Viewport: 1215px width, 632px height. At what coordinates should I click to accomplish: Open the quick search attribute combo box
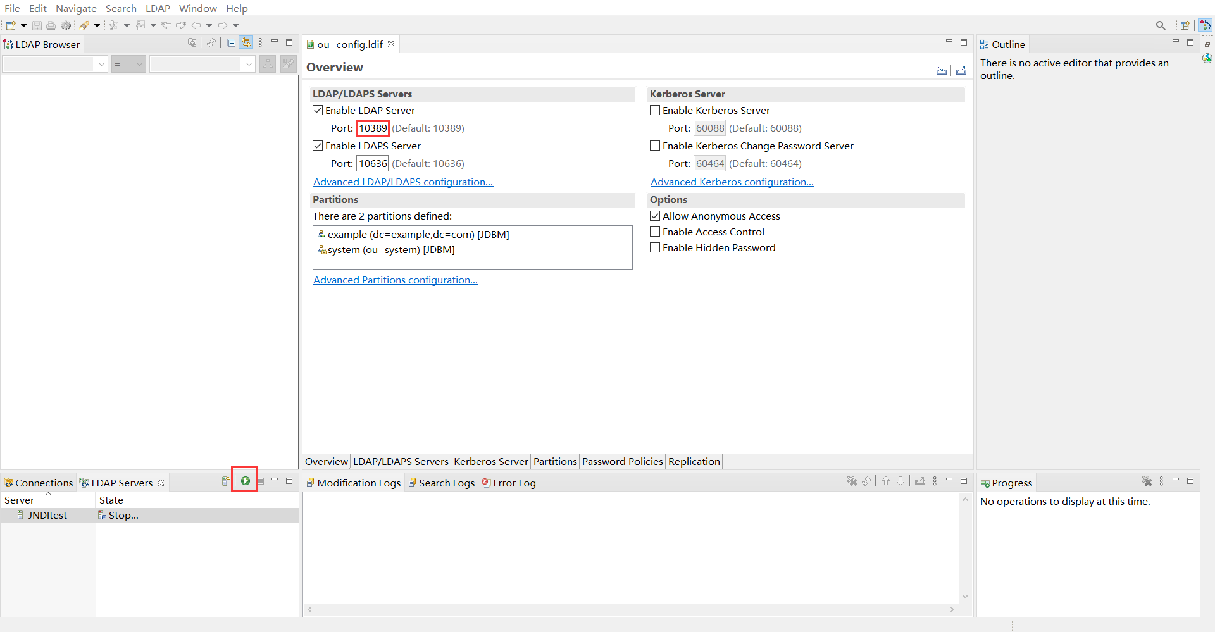coord(55,64)
